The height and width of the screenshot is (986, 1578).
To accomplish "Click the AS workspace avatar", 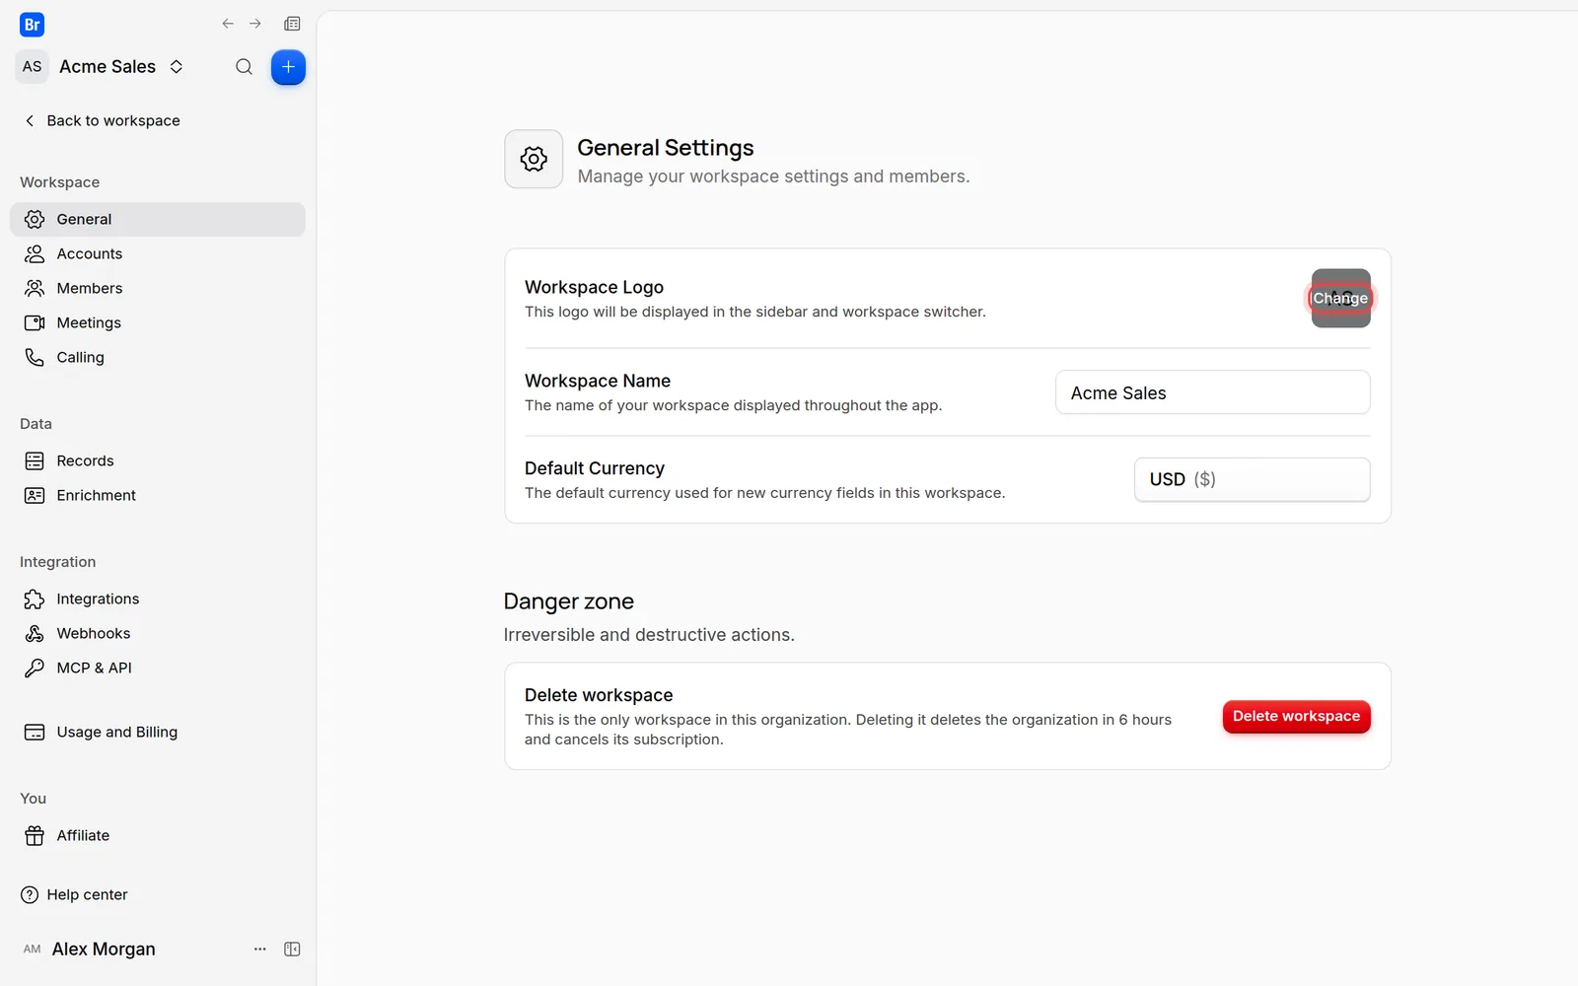I will [x=33, y=66].
